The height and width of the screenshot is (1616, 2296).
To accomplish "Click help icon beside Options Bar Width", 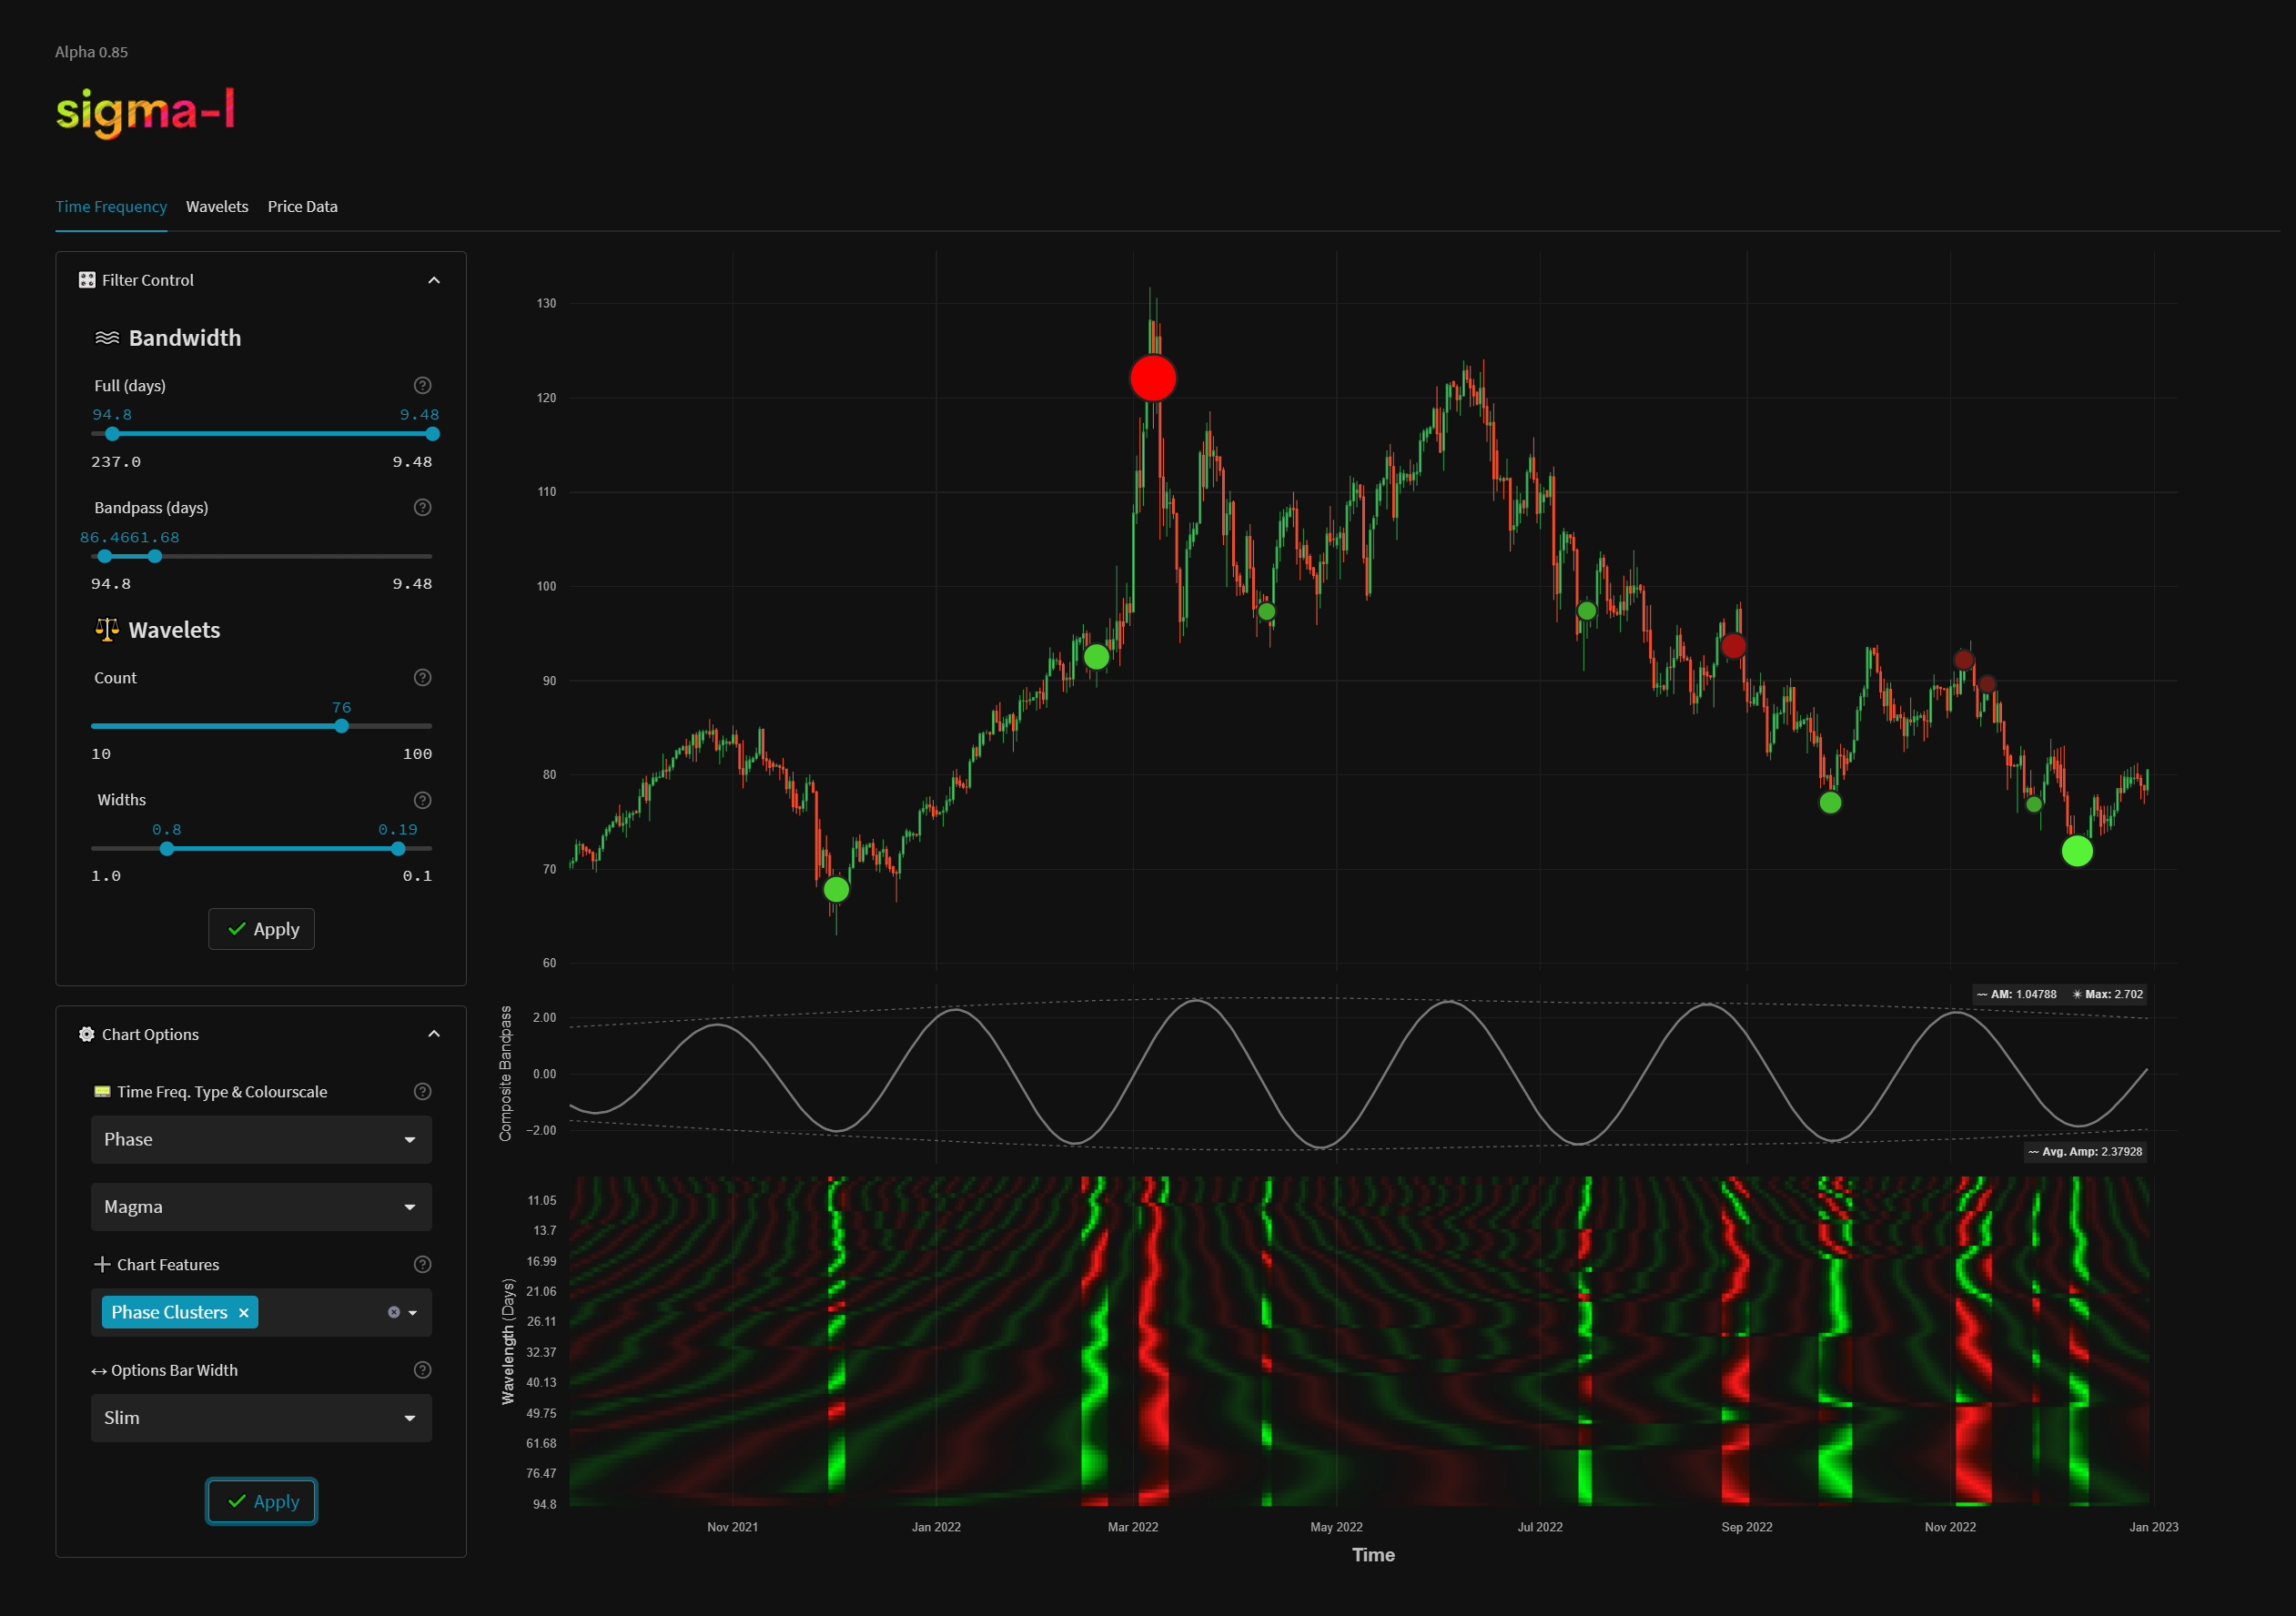I will coord(422,1370).
